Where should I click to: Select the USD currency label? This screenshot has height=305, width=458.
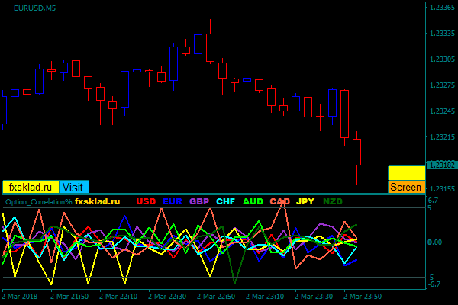(x=146, y=201)
